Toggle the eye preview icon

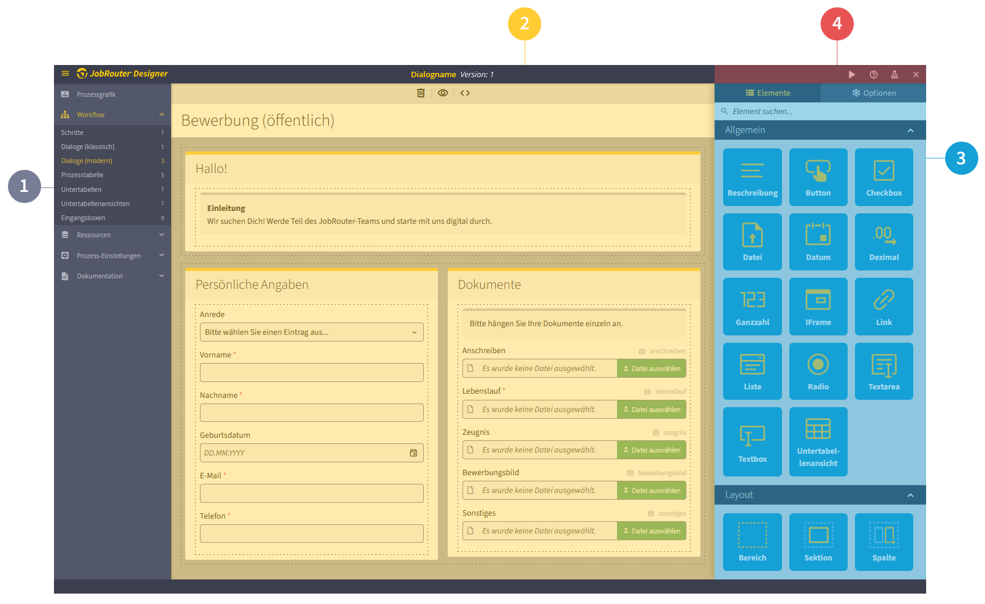point(443,93)
